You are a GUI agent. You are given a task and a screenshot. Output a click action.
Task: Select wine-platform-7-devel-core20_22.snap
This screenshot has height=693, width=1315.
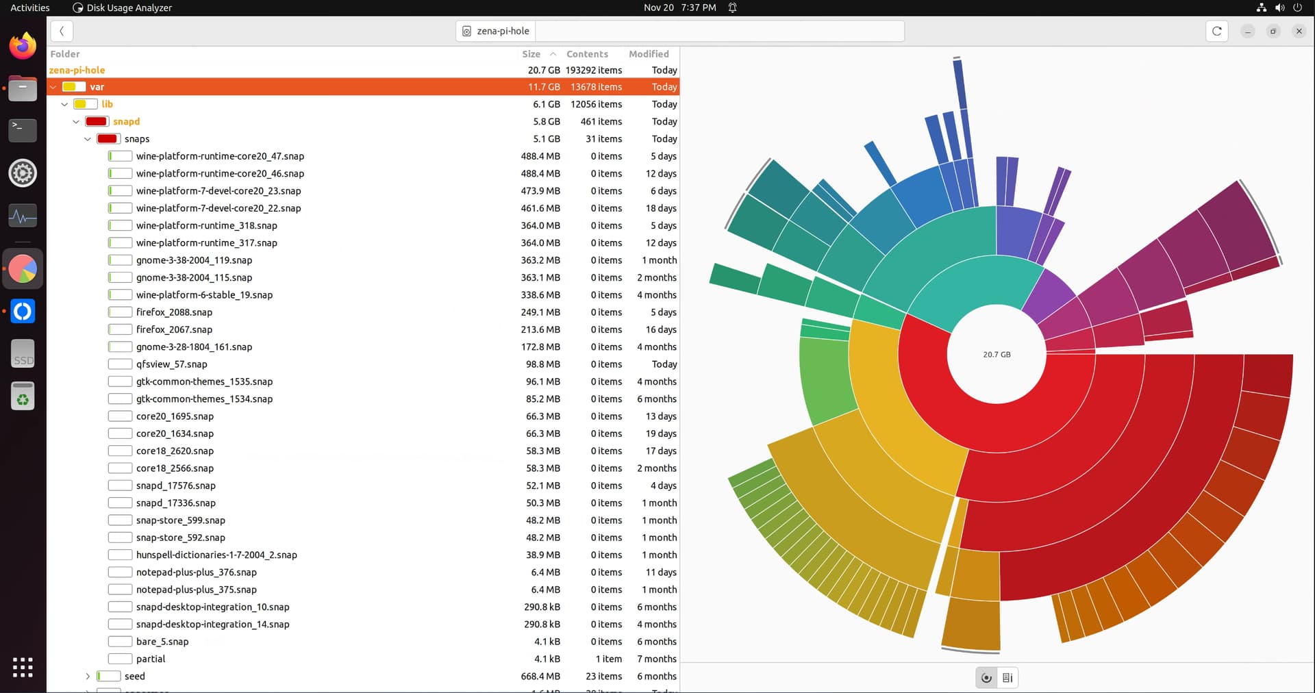click(x=363, y=208)
